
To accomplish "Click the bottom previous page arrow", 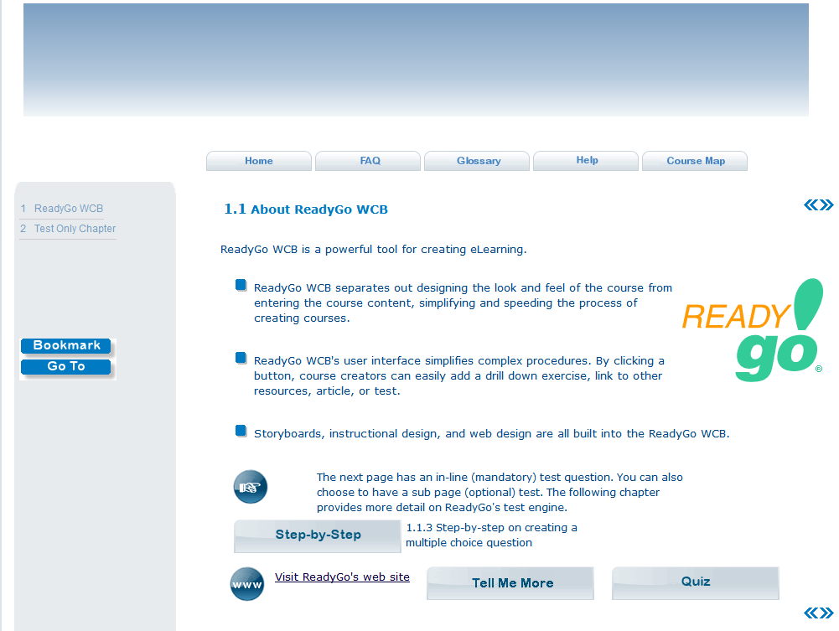I will [811, 613].
